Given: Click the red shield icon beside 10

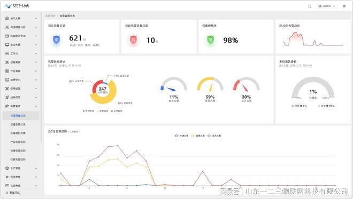Looking at the screenshot, I should point(133,40).
